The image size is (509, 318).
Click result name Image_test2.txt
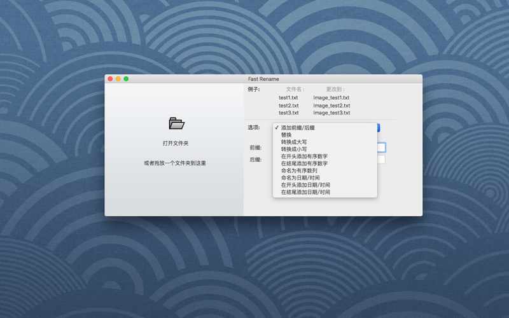coord(331,106)
